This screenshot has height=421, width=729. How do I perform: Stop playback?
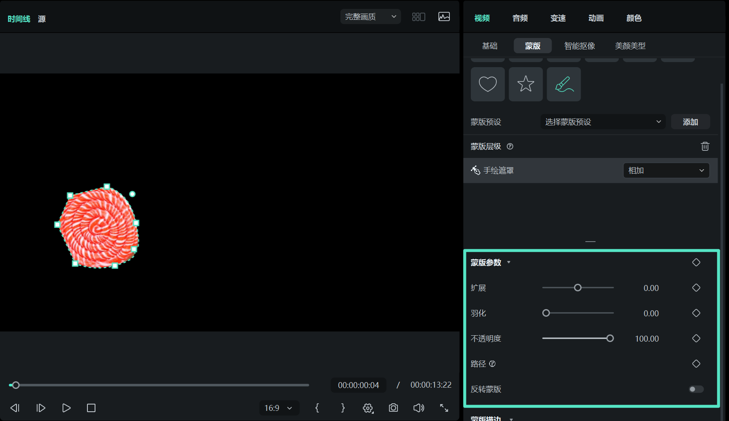click(x=91, y=408)
